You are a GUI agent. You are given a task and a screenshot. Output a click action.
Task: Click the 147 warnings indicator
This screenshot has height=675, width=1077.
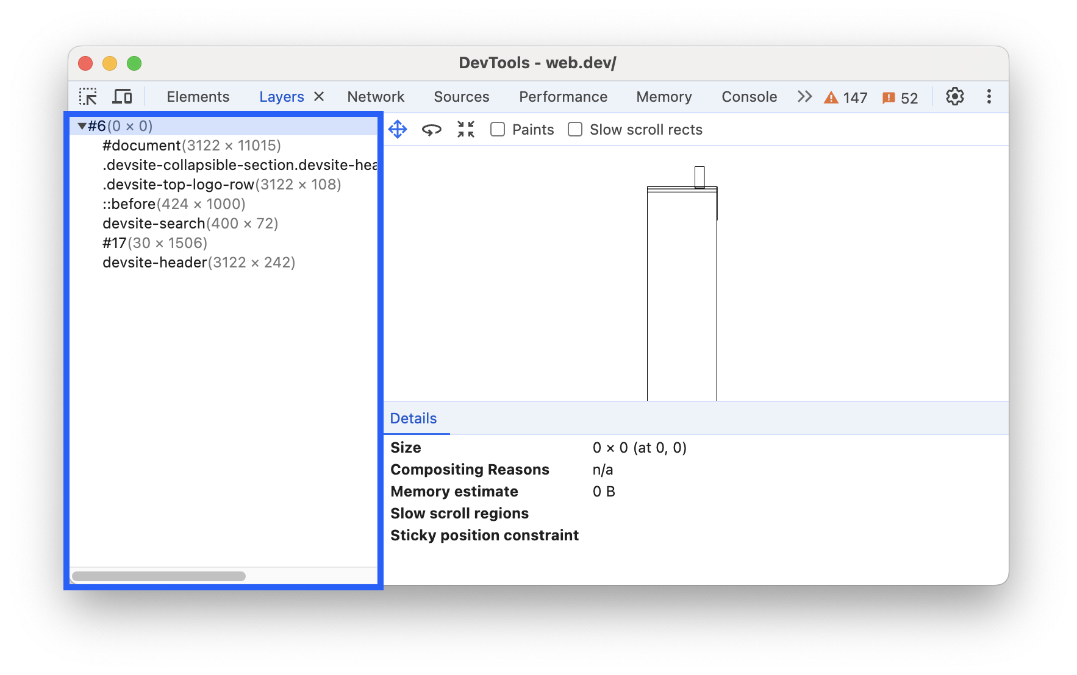(x=846, y=97)
